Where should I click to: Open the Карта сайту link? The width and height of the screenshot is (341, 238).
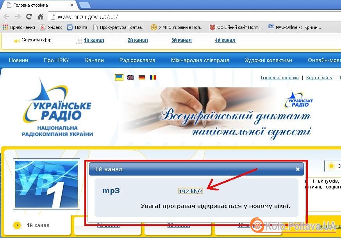[319, 78]
